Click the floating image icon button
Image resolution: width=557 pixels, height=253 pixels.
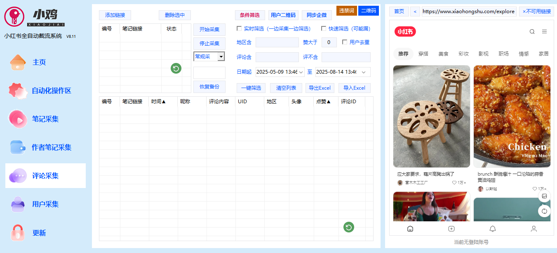(544, 196)
